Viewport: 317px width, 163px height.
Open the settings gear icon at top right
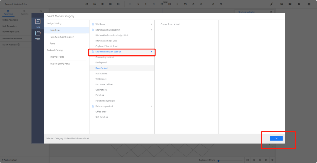click(x=309, y=4)
